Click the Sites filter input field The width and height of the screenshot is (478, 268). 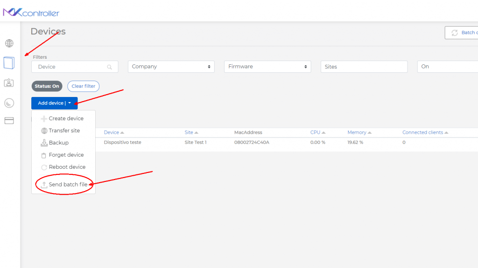(x=364, y=67)
